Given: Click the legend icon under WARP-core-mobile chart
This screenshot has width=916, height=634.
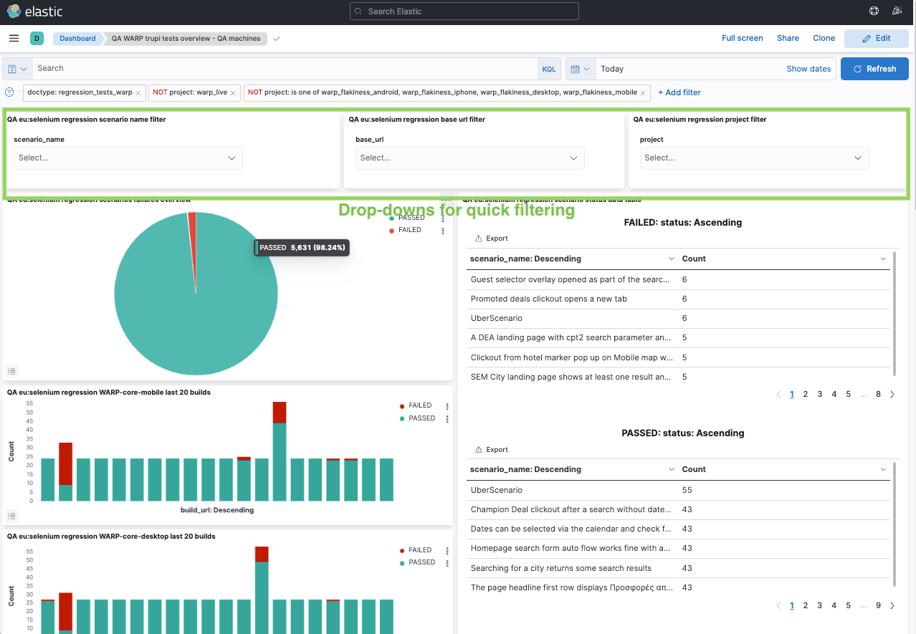Looking at the screenshot, I should [11, 516].
